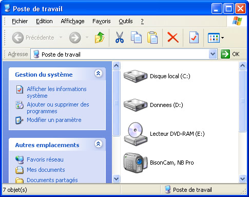Click Modifier un paramètre link
This screenshot has width=249, height=197.
[x=54, y=120]
